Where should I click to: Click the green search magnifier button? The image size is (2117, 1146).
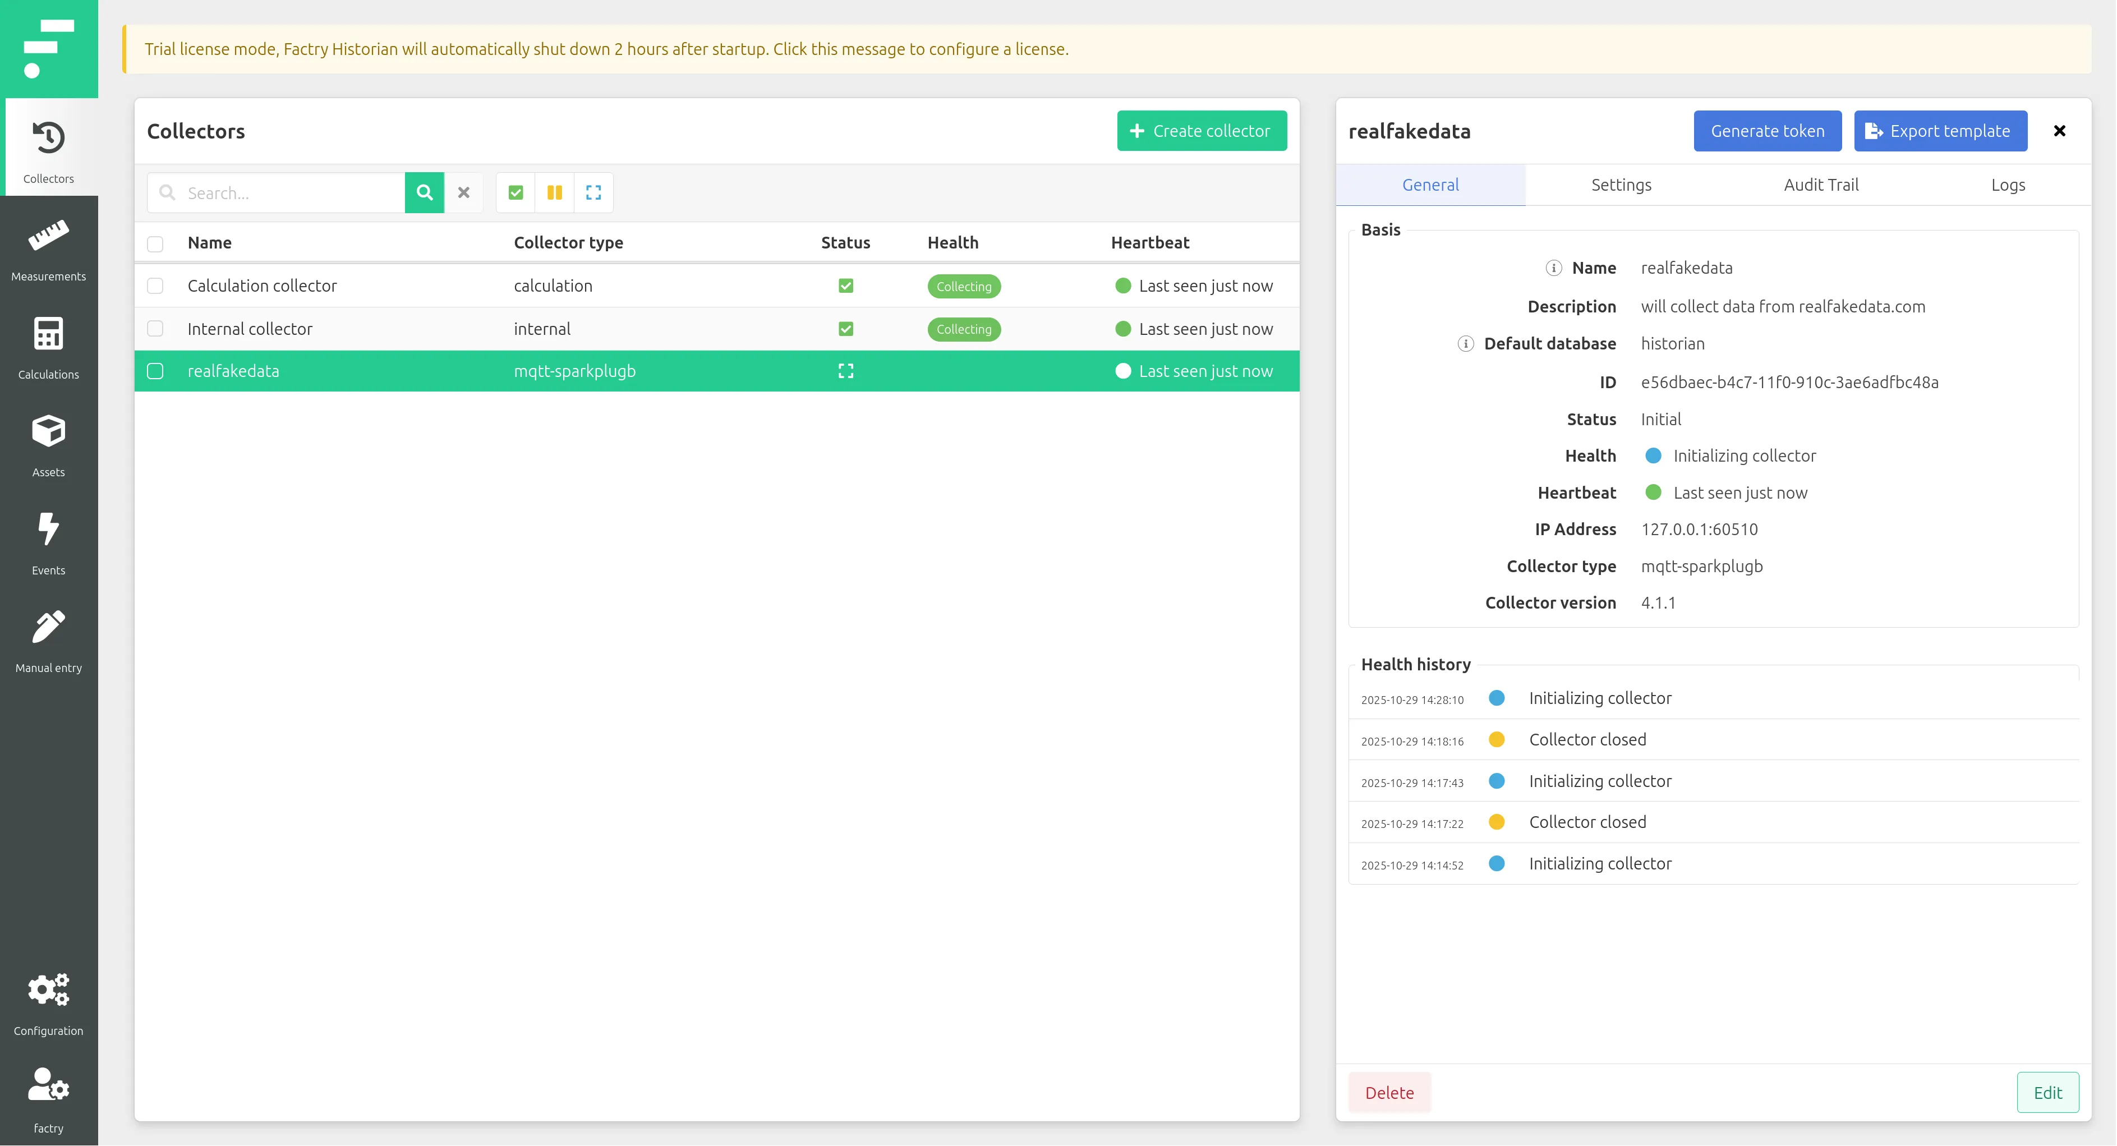click(424, 192)
